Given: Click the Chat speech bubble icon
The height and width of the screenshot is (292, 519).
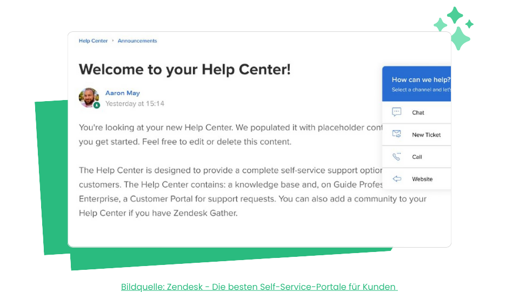Looking at the screenshot, I should [x=396, y=112].
